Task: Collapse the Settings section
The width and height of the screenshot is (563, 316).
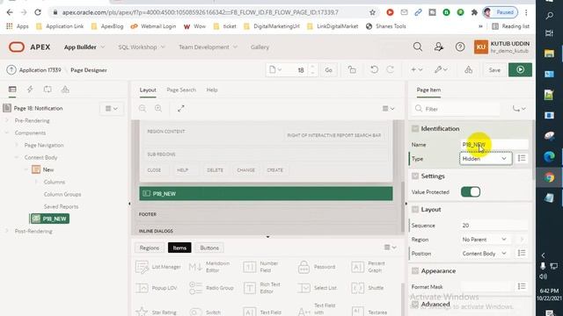Action: tap(415, 176)
